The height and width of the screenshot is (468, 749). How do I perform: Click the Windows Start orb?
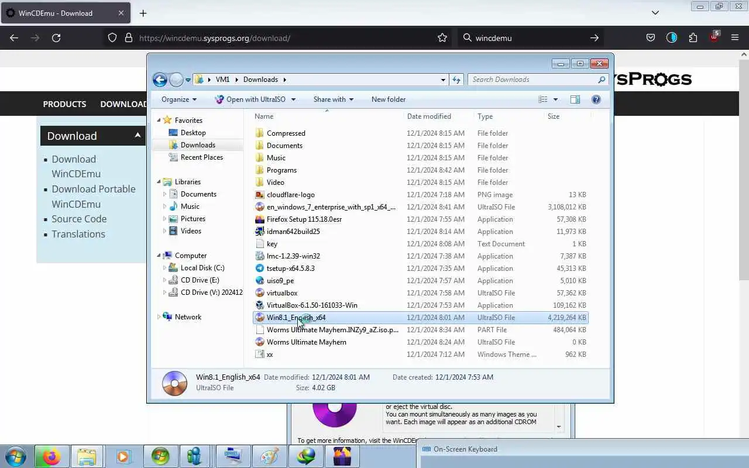[15, 456]
